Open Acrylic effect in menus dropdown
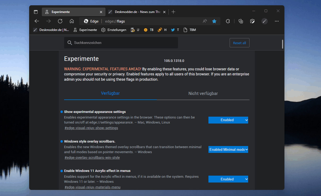 (x=228, y=179)
